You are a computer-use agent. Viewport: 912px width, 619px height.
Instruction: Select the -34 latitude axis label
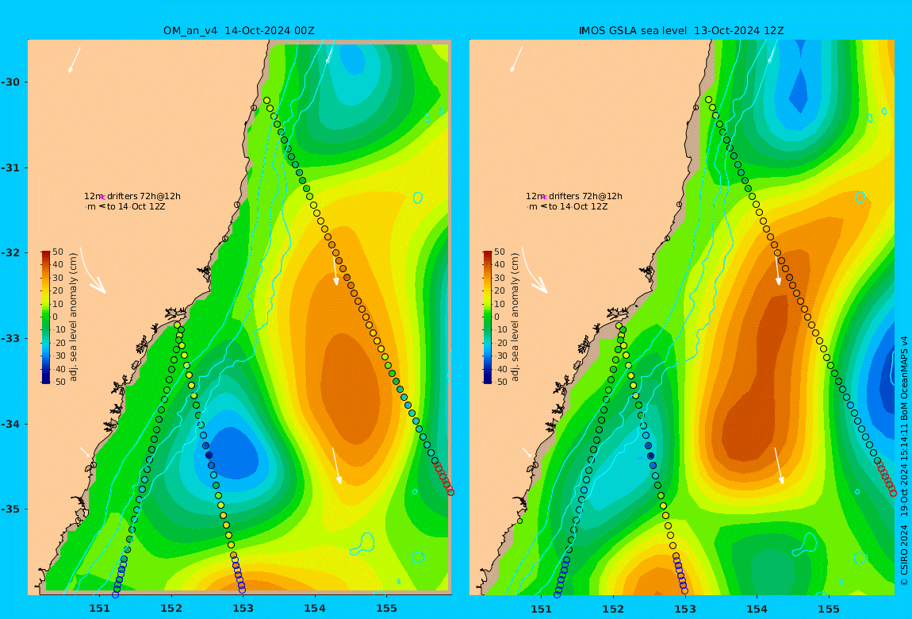coord(10,424)
